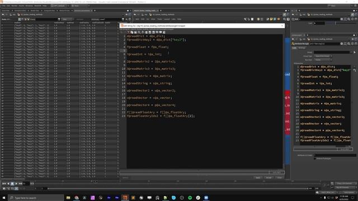Switch to the Code tab in parameters
Image resolution: width=358 pixels, height=201 pixels.
coord(295,48)
